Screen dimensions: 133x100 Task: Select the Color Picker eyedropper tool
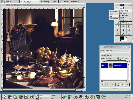point(118,27)
